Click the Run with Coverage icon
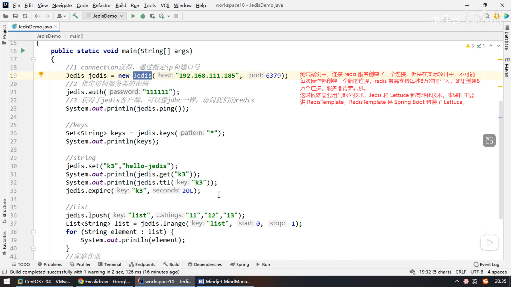 (x=152, y=16)
